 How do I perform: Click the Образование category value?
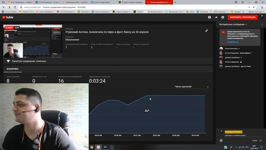[x=72, y=40]
